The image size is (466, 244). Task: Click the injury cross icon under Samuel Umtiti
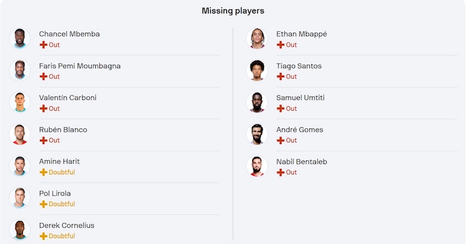pyautogui.click(x=280, y=109)
